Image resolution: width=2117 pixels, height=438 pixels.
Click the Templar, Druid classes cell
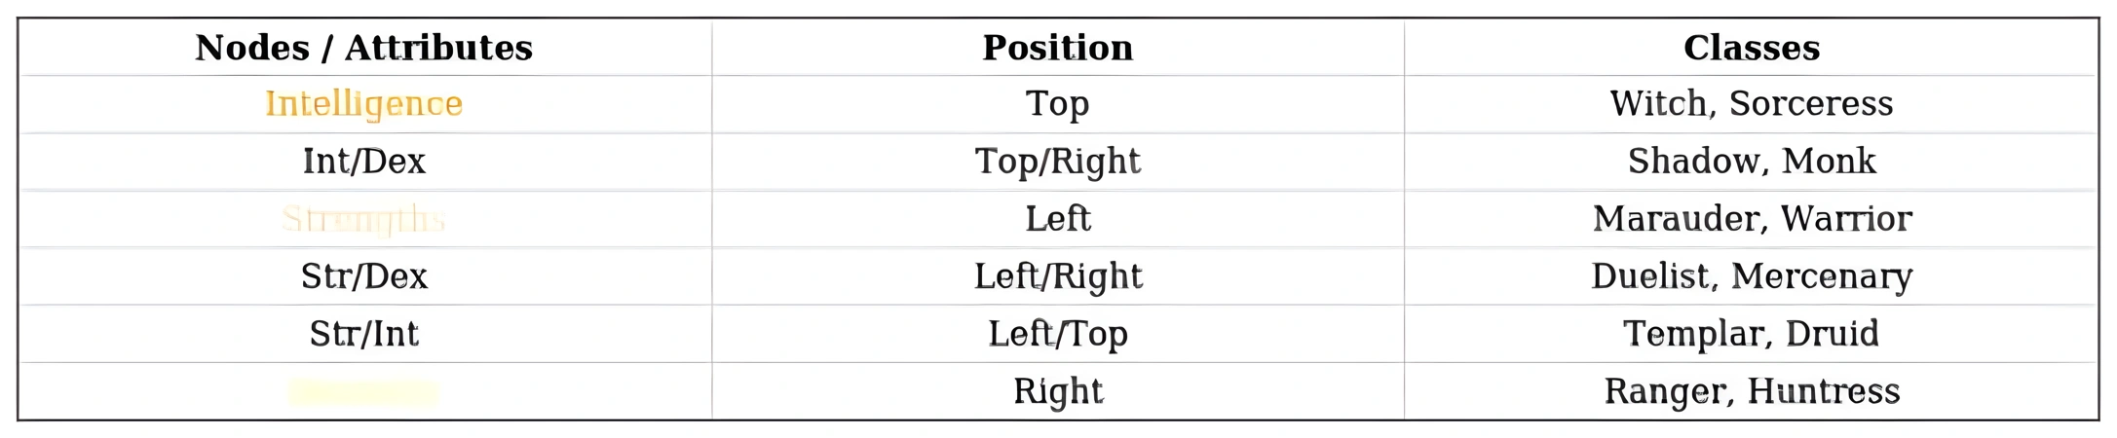tap(1752, 334)
